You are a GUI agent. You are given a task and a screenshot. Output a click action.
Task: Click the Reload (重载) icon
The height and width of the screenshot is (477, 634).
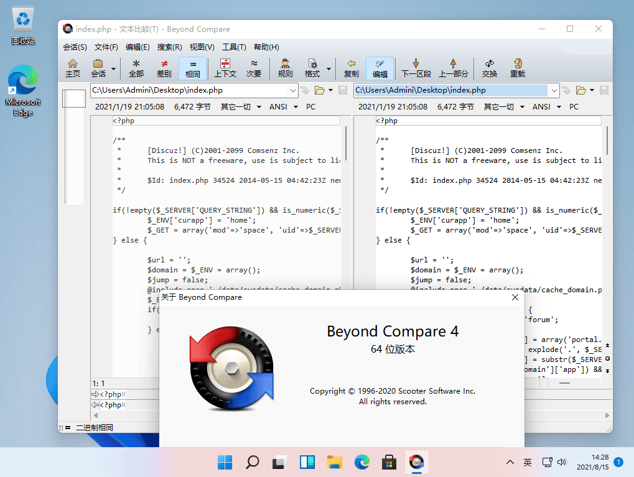click(x=518, y=68)
